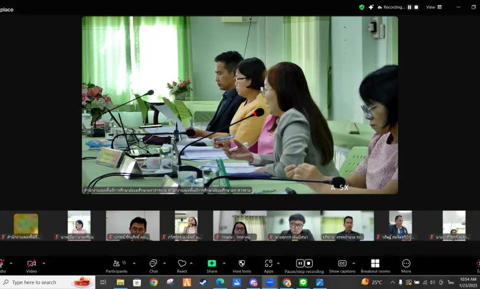Expand the caret next to Participants
Image resolution: width=480 pixels, height=289 pixels.
(134, 263)
